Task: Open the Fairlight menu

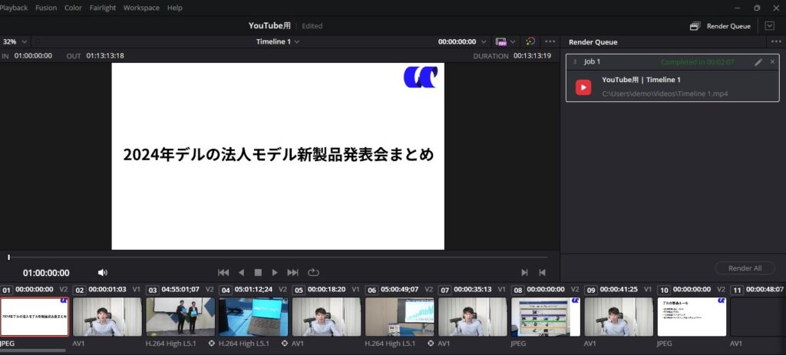Action: pos(103,8)
